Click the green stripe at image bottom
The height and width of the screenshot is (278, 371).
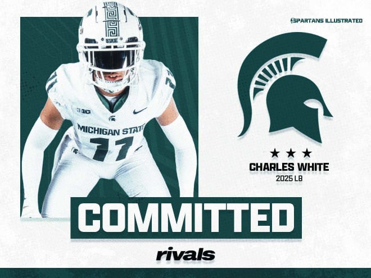click(185, 273)
